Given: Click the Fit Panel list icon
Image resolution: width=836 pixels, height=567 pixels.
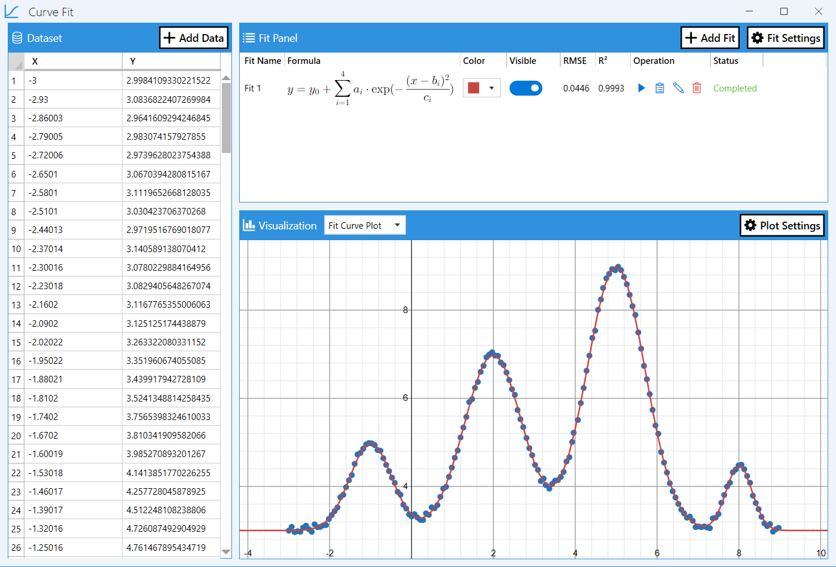Looking at the screenshot, I should click(249, 38).
